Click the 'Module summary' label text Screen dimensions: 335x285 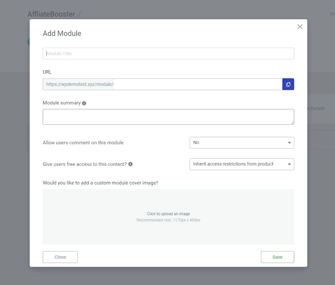62,103
